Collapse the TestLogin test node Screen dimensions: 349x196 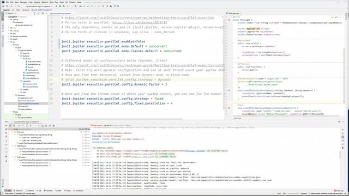pyautogui.click(x=12, y=132)
